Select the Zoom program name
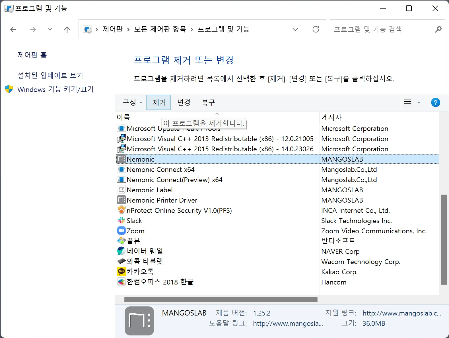Screen dimensions: 449x338 point(135,231)
